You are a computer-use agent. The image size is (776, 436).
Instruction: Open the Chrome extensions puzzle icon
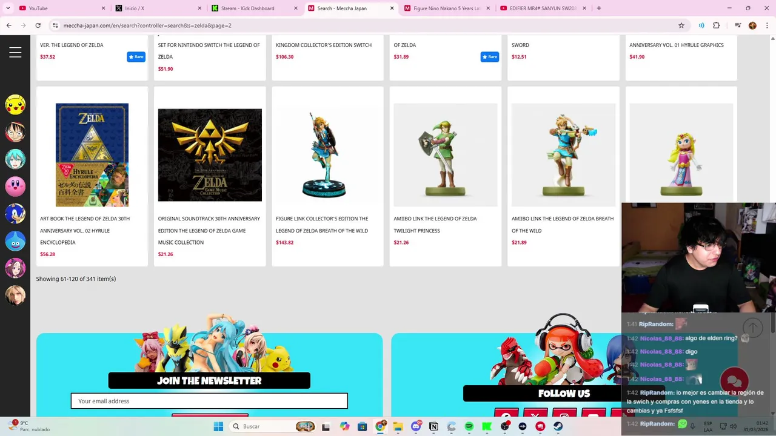(717, 25)
